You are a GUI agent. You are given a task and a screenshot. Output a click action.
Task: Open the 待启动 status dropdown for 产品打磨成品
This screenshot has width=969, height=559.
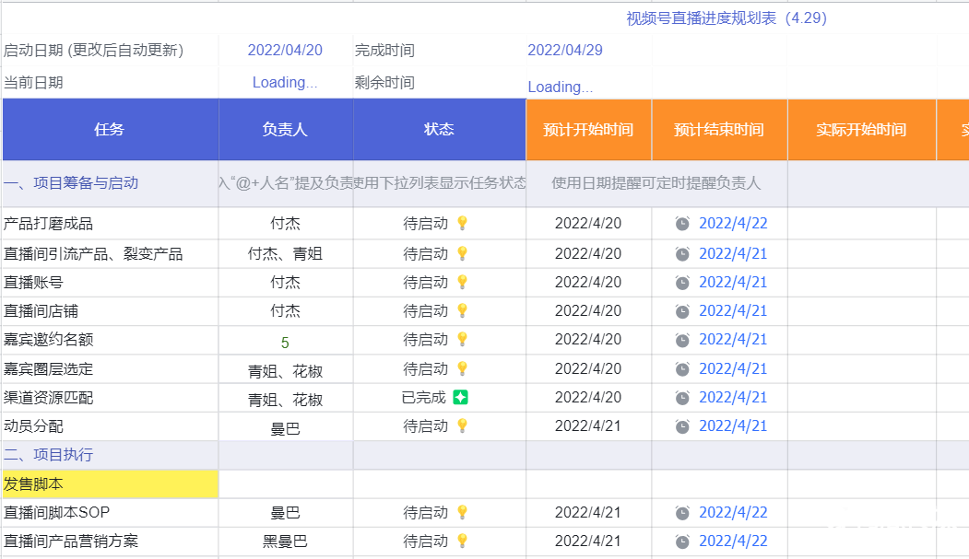click(x=440, y=224)
